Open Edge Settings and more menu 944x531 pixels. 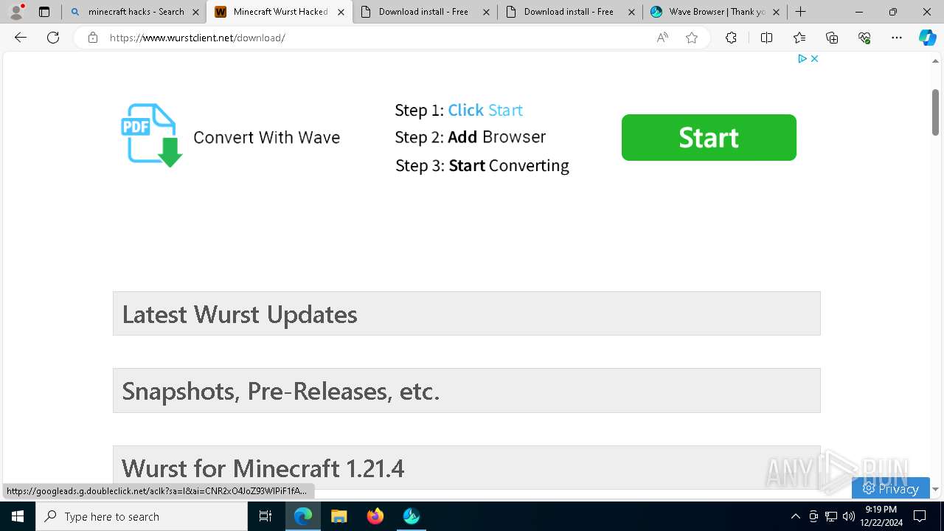click(x=897, y=38)
